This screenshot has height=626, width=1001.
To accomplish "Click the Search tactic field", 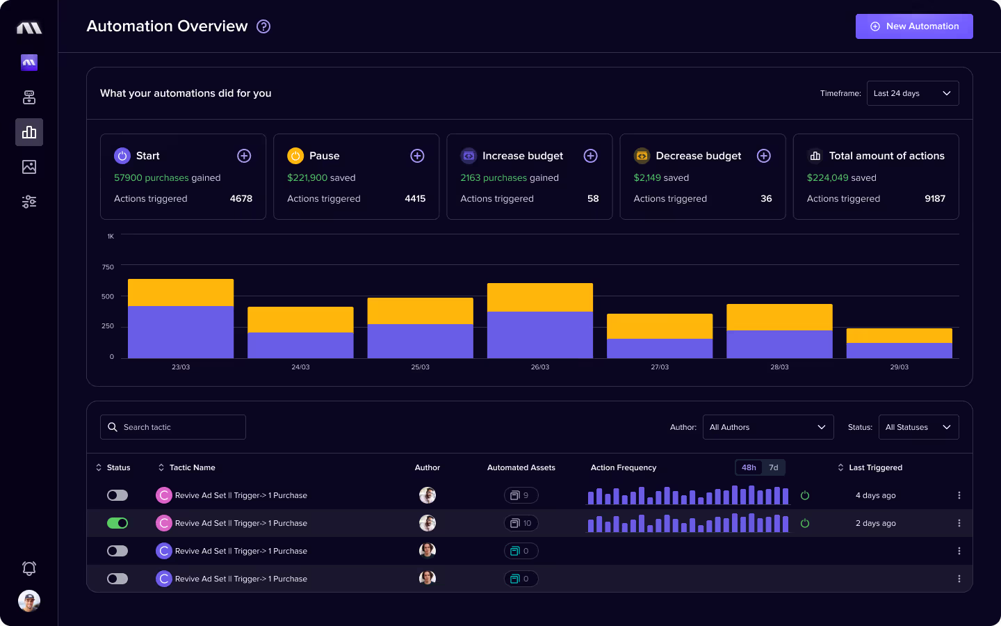I will pos(173,427).
